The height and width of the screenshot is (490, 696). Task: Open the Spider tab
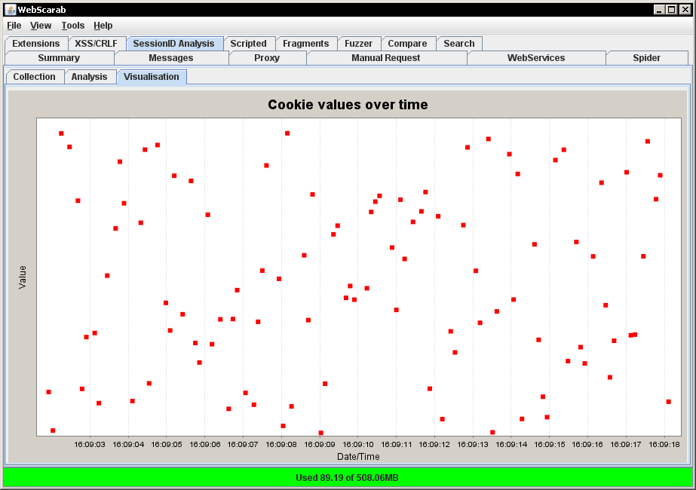click(647, 58)
